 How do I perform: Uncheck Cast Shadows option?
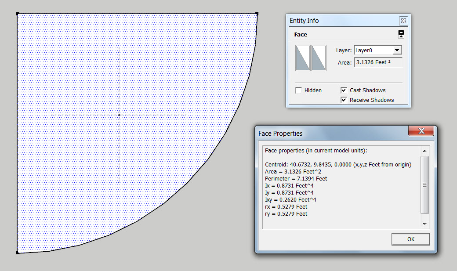pyautogui.click(x=344, y=90)
